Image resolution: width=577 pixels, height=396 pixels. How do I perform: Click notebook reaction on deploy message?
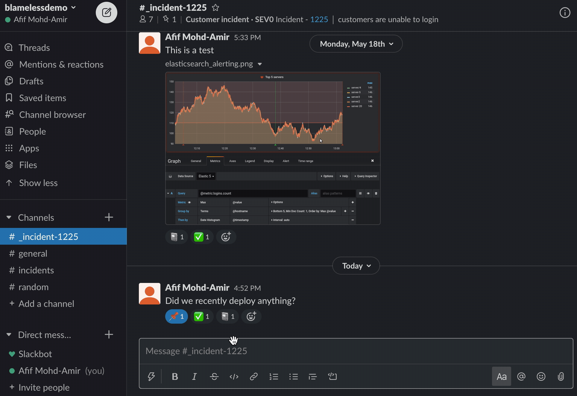227,316
